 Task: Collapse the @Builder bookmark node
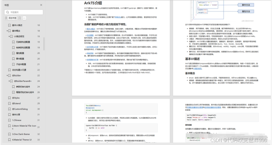(7, 75)
